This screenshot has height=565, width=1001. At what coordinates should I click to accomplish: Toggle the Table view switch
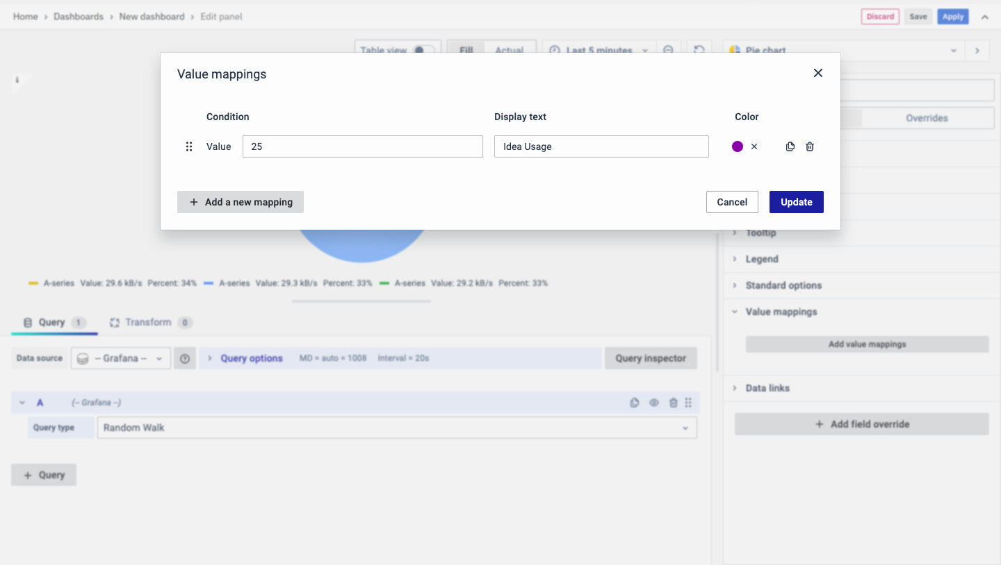coord(423,50)
